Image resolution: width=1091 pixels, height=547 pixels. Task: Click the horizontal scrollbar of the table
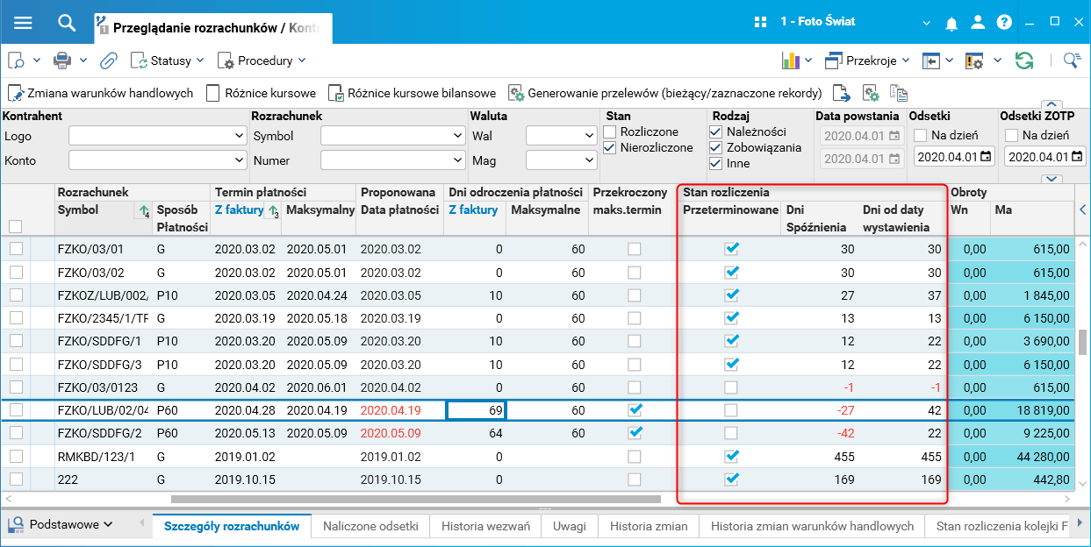coord(415,500)
